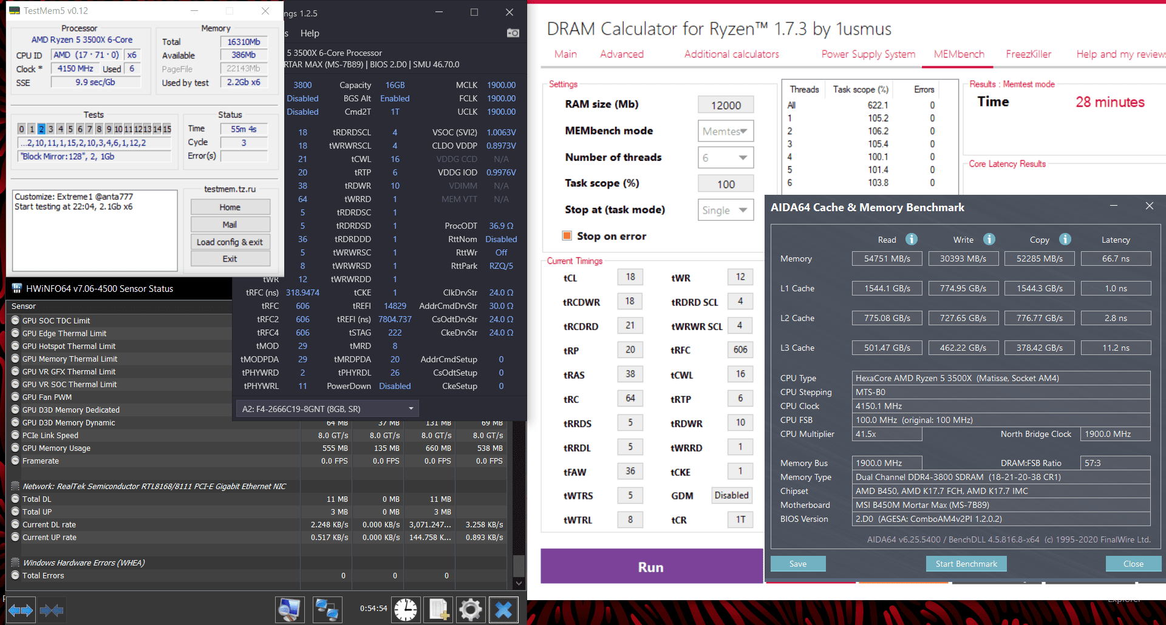Select highlighted test 2 box in TestMem5
The image size is (1166, 625).
(x=41, y=129)
